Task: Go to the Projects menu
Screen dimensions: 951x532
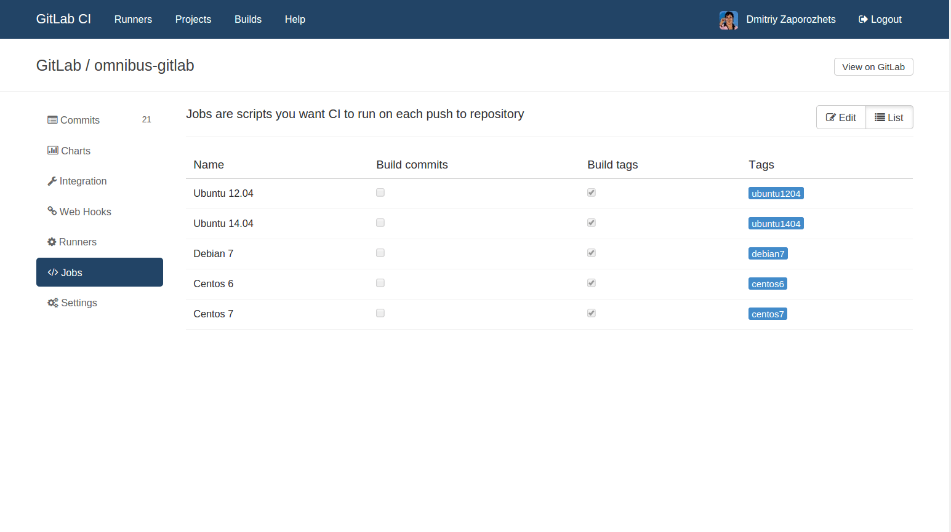Action: click(193, 19)
